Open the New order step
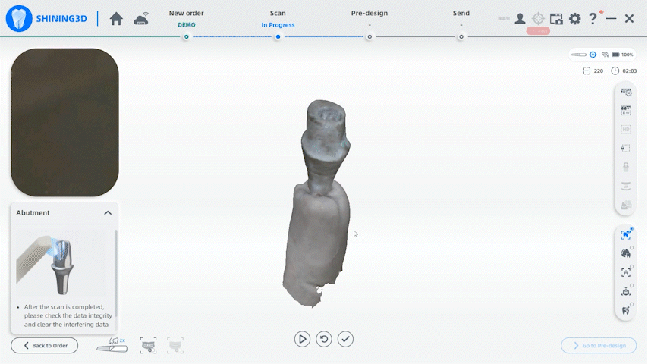 [187, 13]
